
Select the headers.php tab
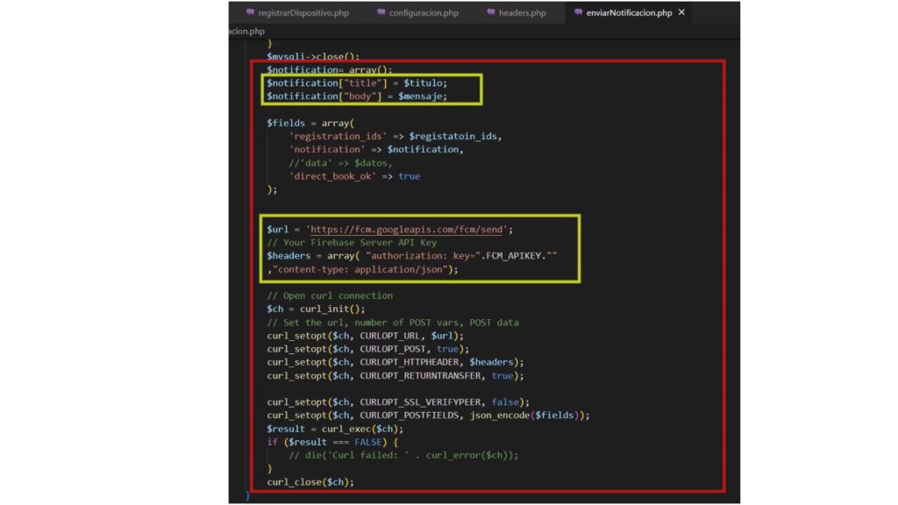522,13
